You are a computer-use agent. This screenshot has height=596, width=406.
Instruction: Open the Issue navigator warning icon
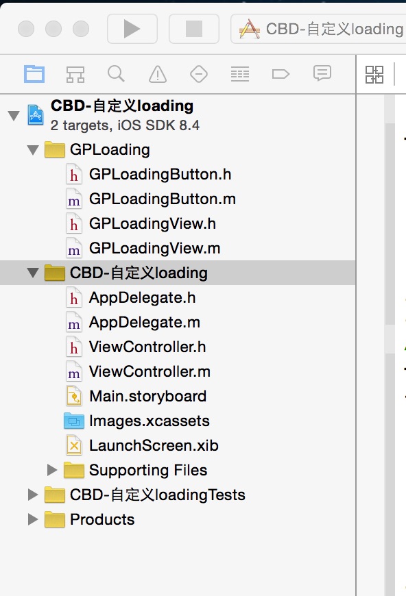(158, 74)
